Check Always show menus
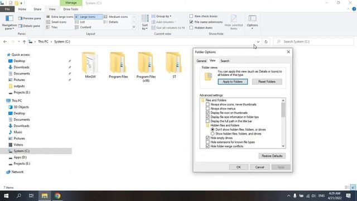Screen dimensions: 357x201 tap(208, 109)
